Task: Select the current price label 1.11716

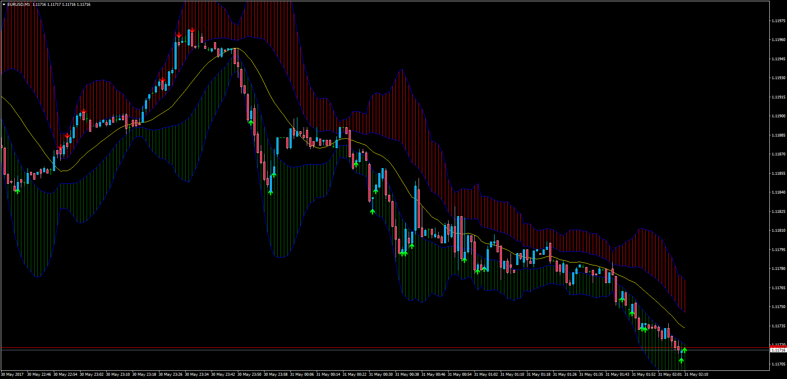Action: 778,350
